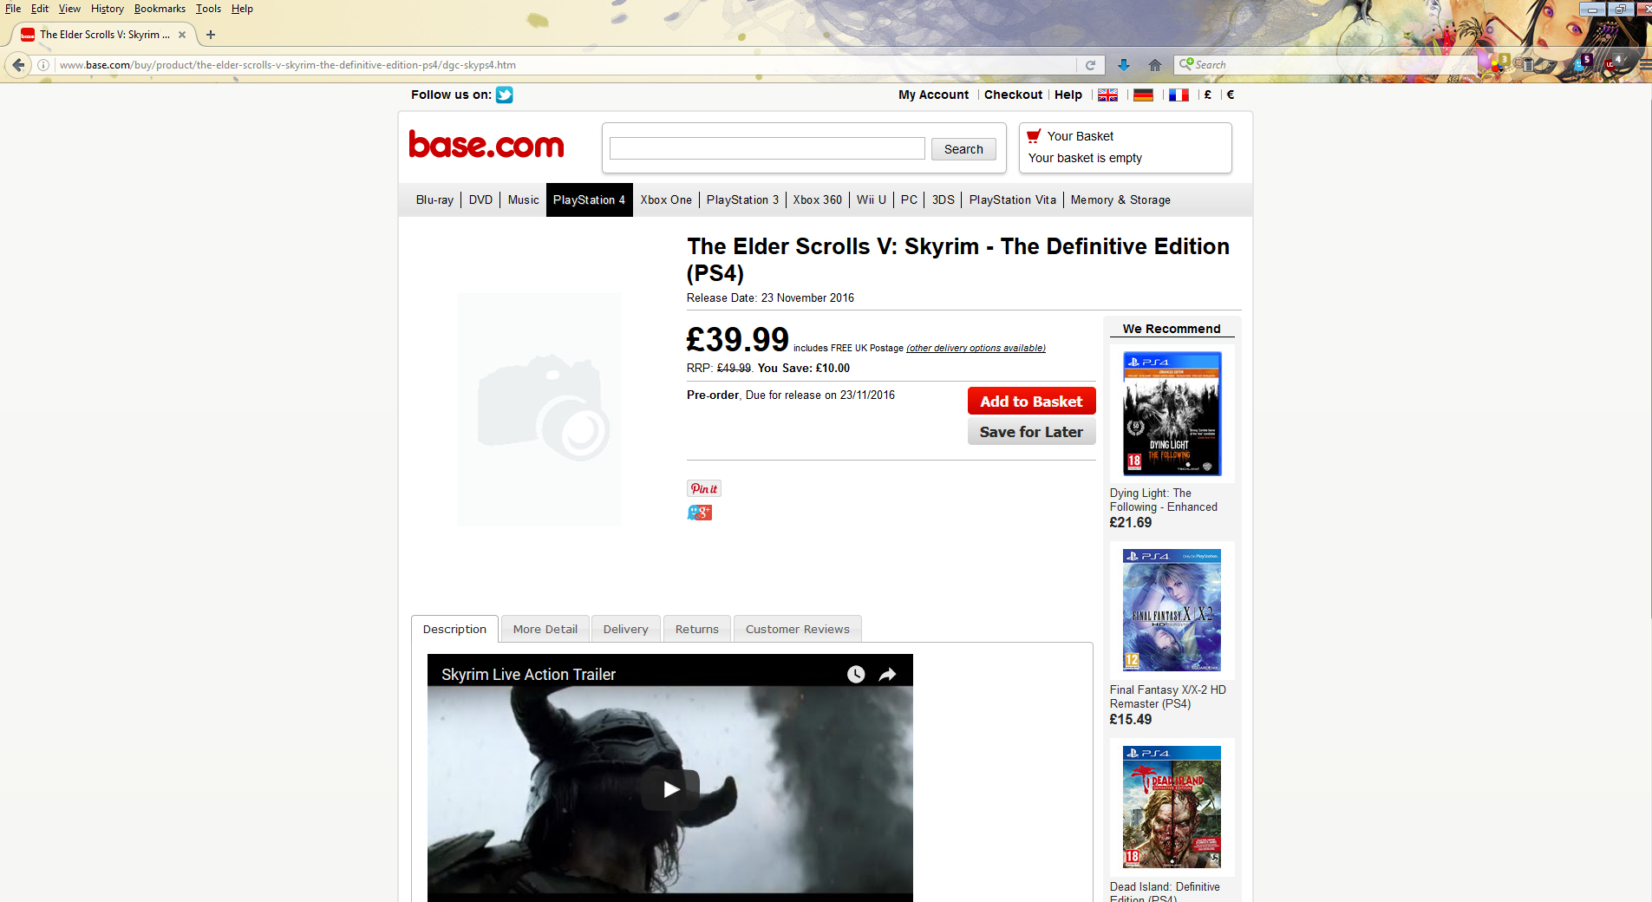Open the Firefox home page icon

pyautogui.click(x=1154, y=65)
